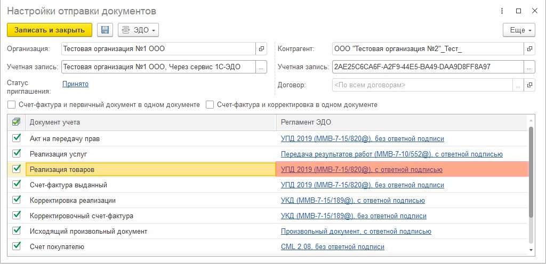Click the table's vertical scrollbar thumb

coord(531,170)
